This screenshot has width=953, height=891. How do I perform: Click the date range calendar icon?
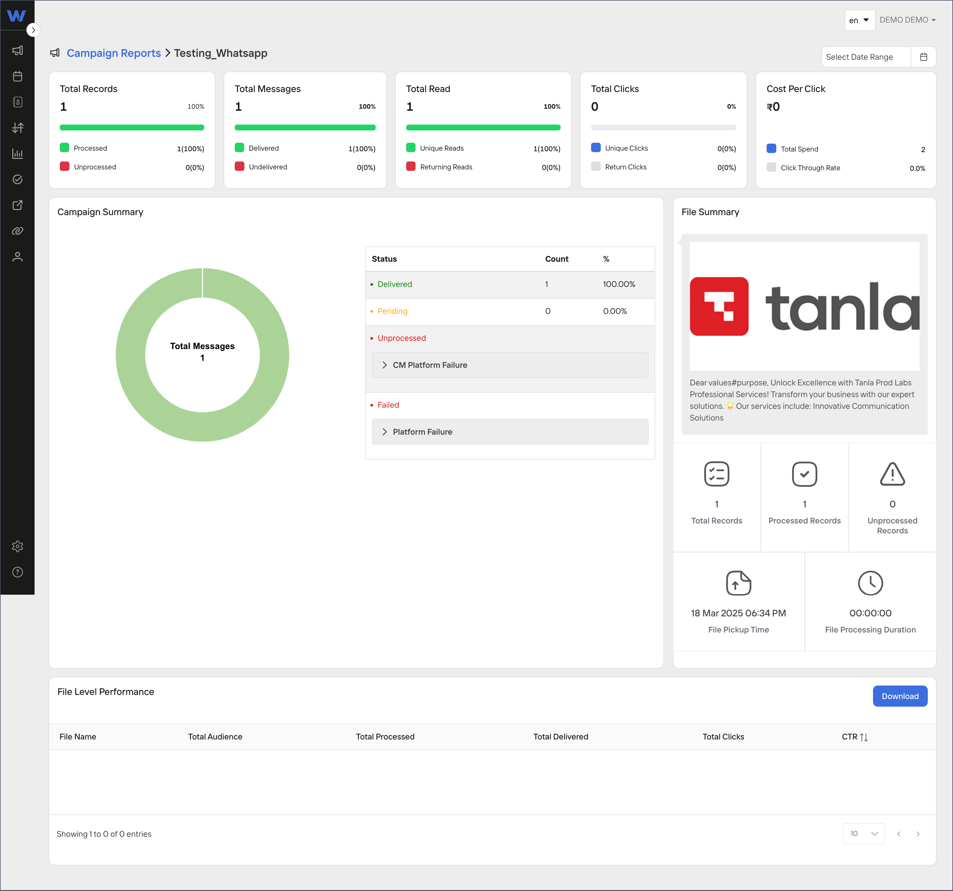pos(923,57)
